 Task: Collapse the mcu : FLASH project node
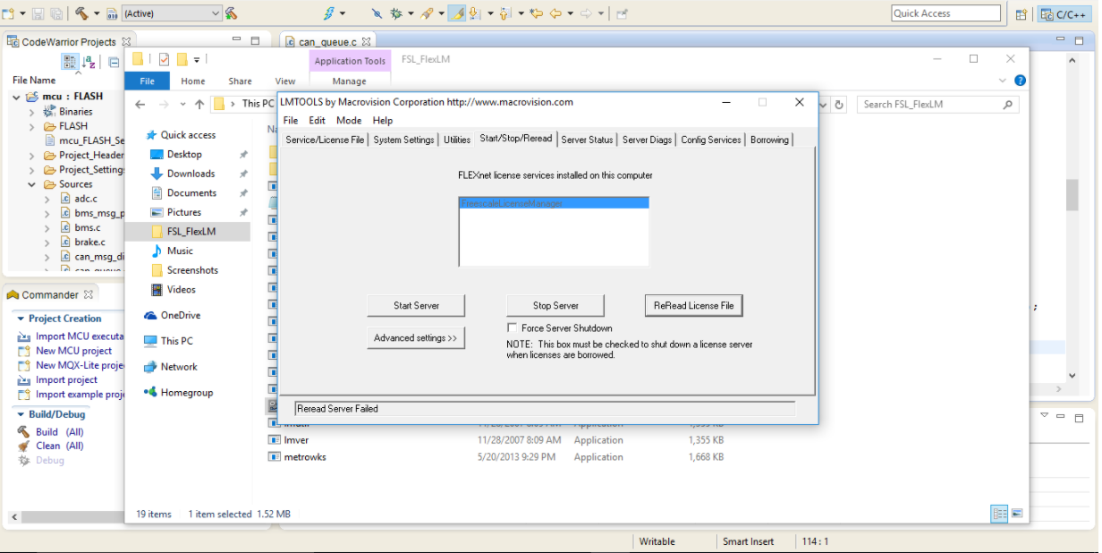tap(18, 97)
